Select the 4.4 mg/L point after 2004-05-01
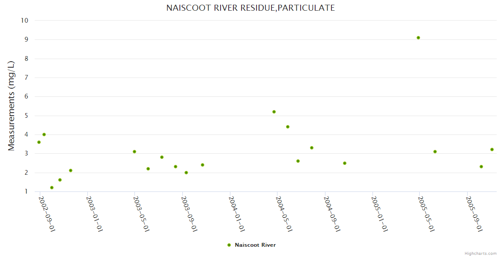This screenshot has width=501, height=257. tap(288, 127)
